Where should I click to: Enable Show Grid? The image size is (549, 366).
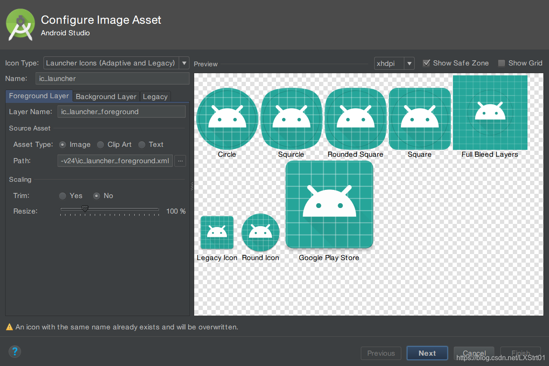pos(501,63)
